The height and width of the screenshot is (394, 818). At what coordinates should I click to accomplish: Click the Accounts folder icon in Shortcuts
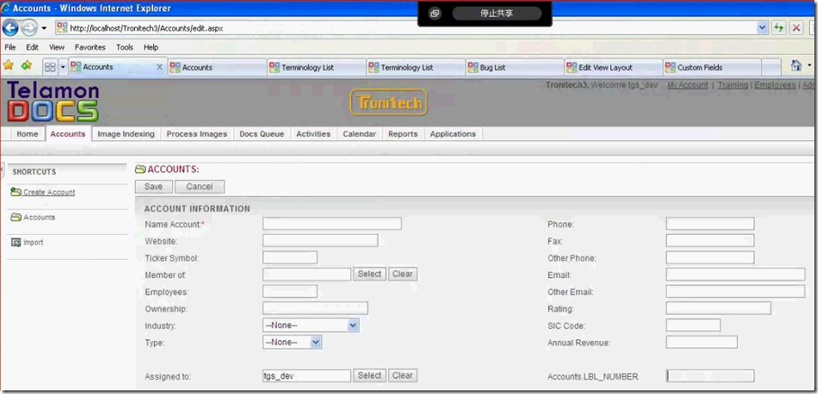tap(15, 217)
